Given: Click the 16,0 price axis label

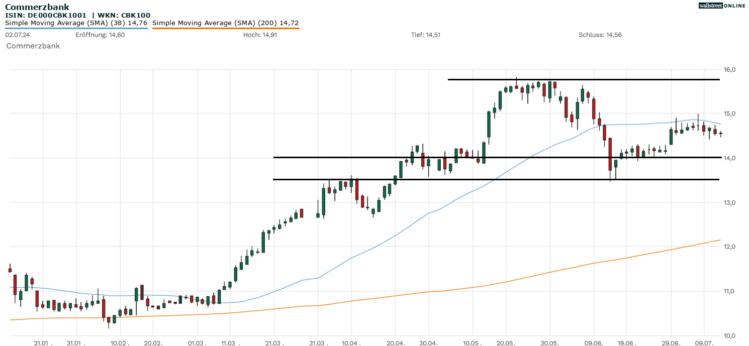Looking at the screenshot, I should click(729, 69).
